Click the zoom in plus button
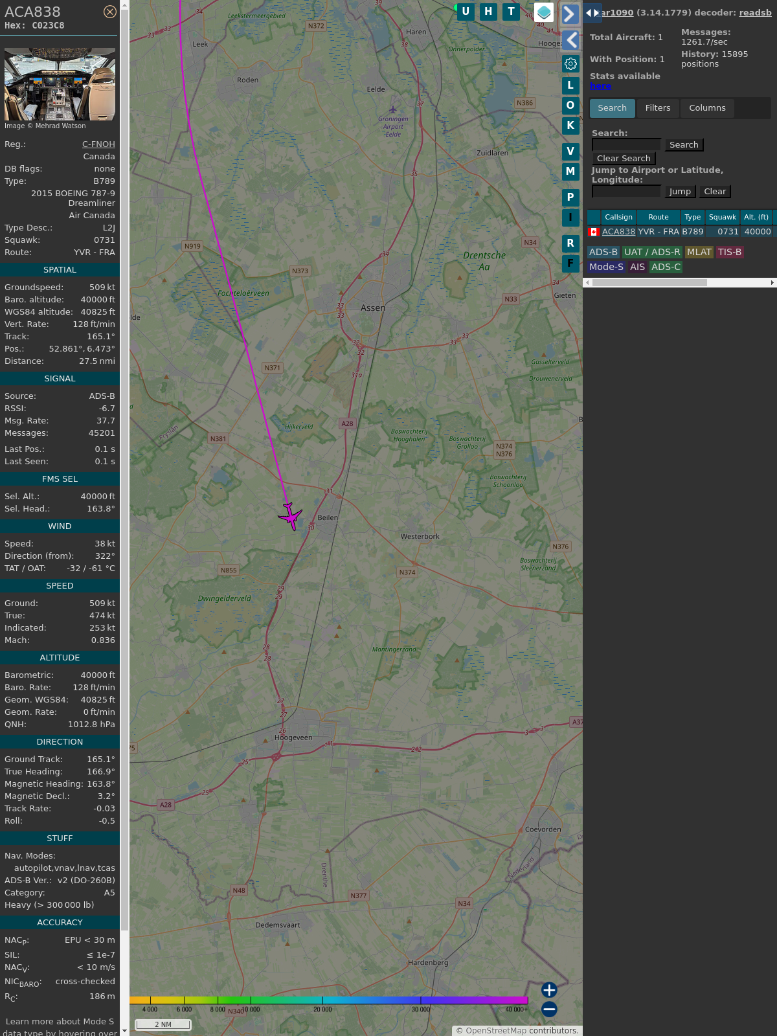This screenshot has height=1036, width=777. tap(549, 989)
